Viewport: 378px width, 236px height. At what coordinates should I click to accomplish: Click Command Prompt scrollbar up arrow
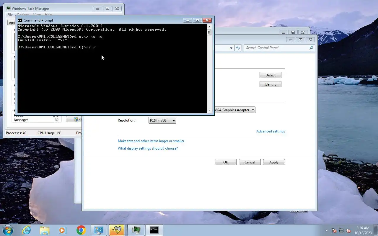tap(209, 27)
